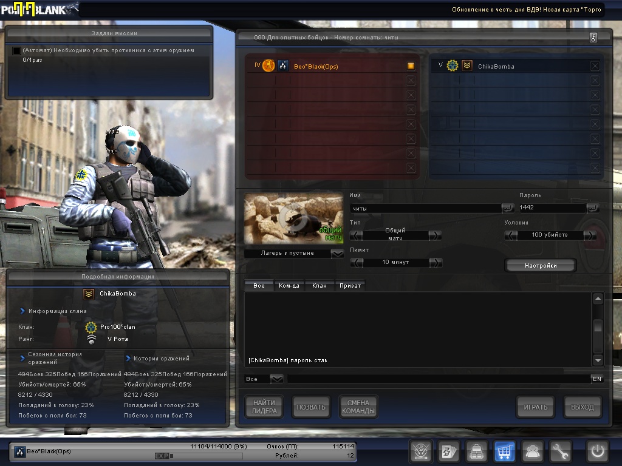Expand the map dropdown "Лагерь в пустыне"
The image size is (622, 466).
(338, 254)
